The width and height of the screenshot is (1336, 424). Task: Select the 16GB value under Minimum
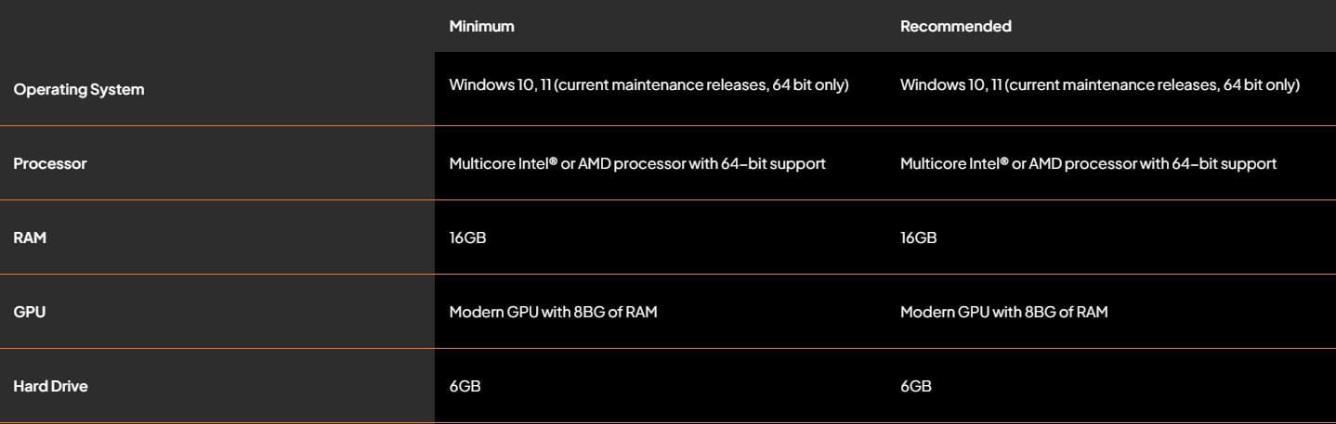pos(467,238)
